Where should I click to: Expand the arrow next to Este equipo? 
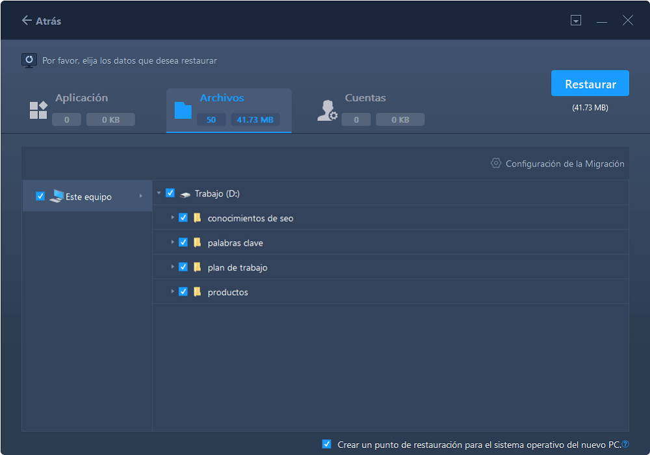pyautogui.click(x=141, y=196)
